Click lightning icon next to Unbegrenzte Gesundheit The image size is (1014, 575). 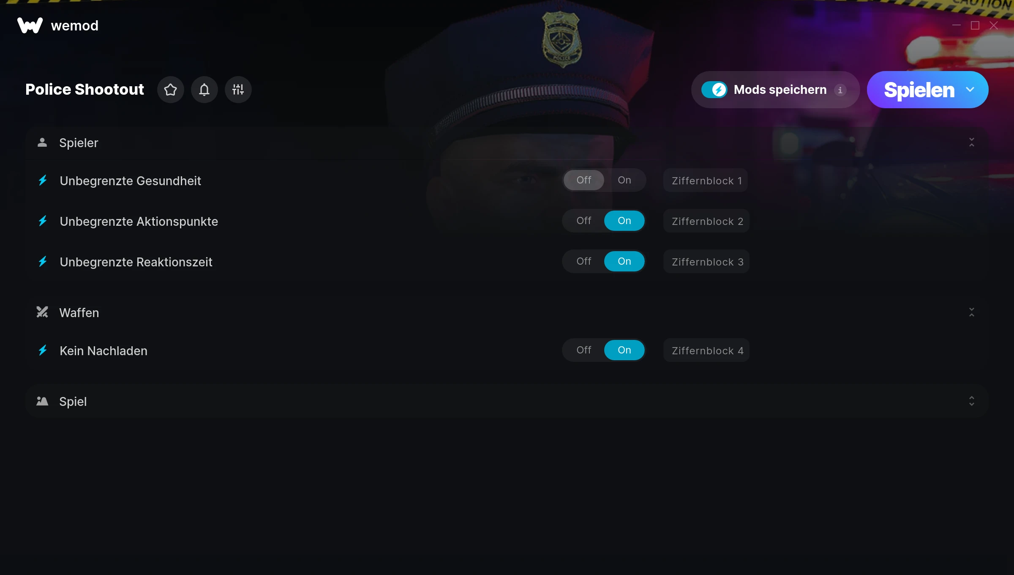pyautogui.click(x=43, y=181)
